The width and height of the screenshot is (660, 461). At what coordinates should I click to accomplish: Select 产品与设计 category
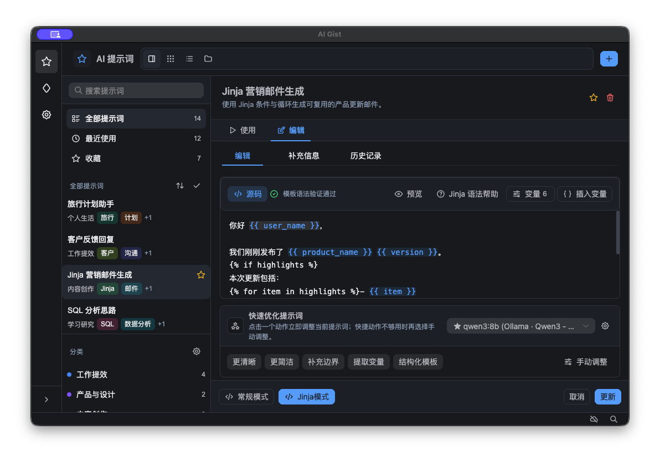tap(136, 395)
